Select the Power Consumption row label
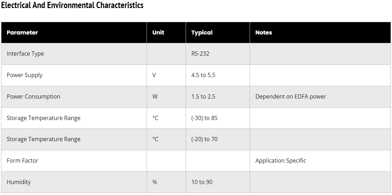 pos(33,96)
